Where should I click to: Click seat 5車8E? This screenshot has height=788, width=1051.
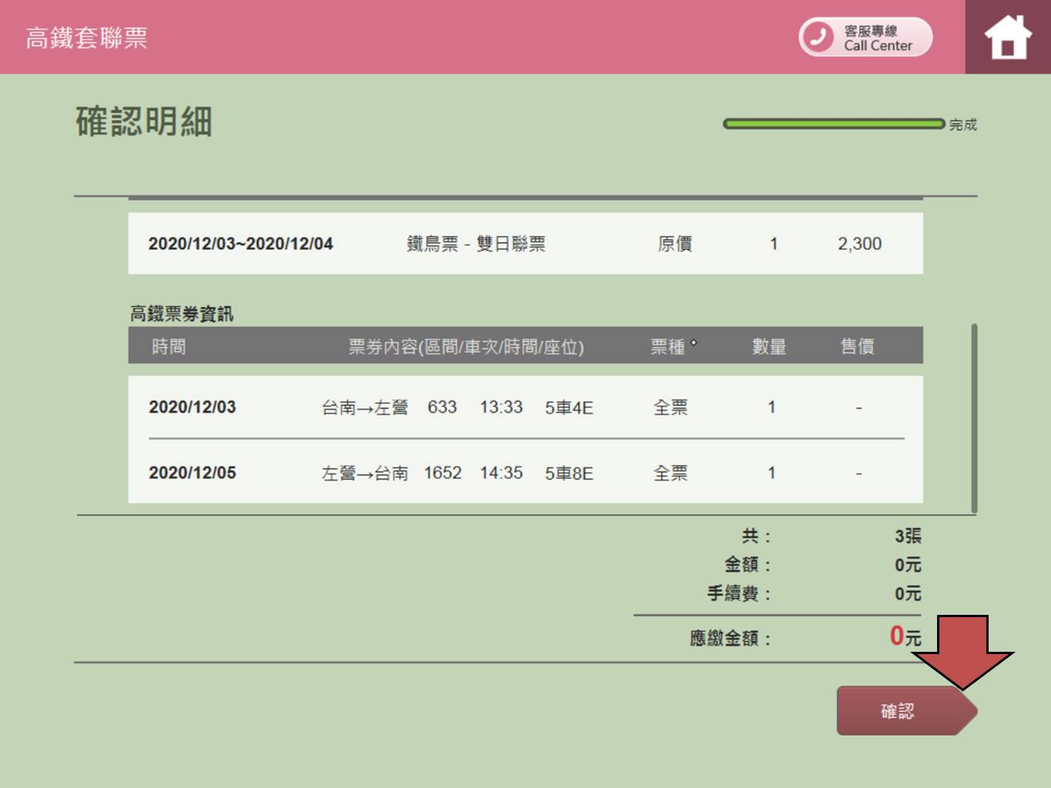pos(569,473)
